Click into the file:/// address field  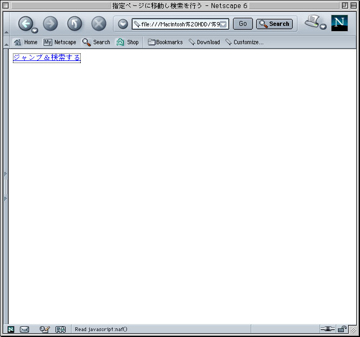[x=180, y=24]
